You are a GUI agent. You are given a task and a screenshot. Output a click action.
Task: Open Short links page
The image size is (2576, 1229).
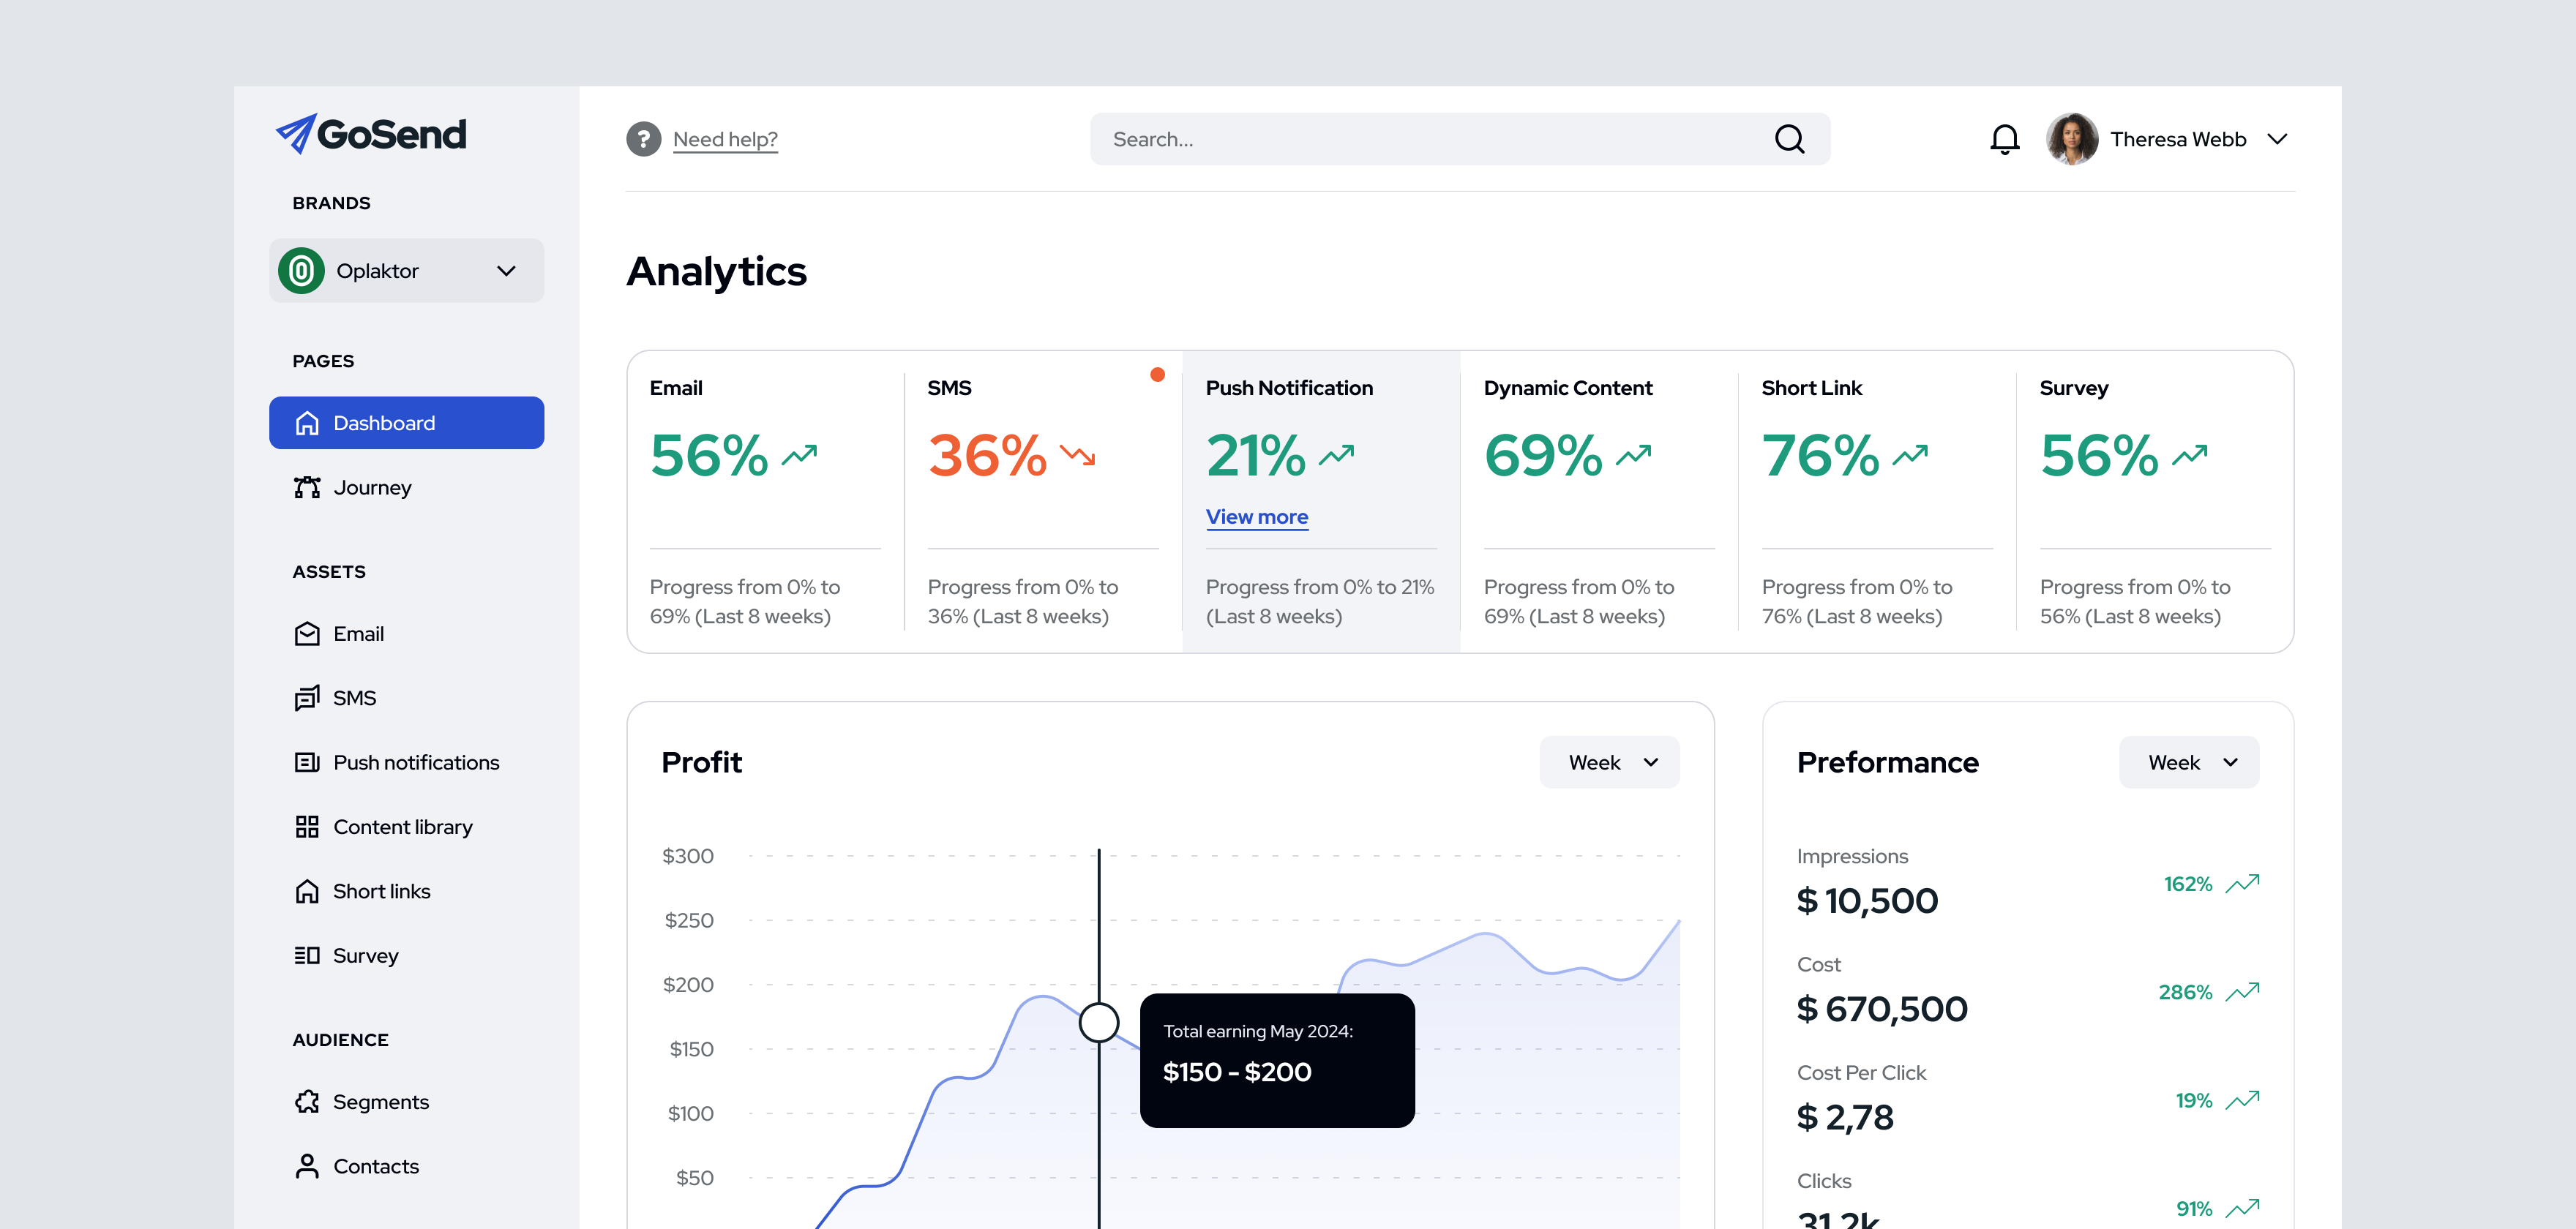pyautogui.click(x=381, y=891)
